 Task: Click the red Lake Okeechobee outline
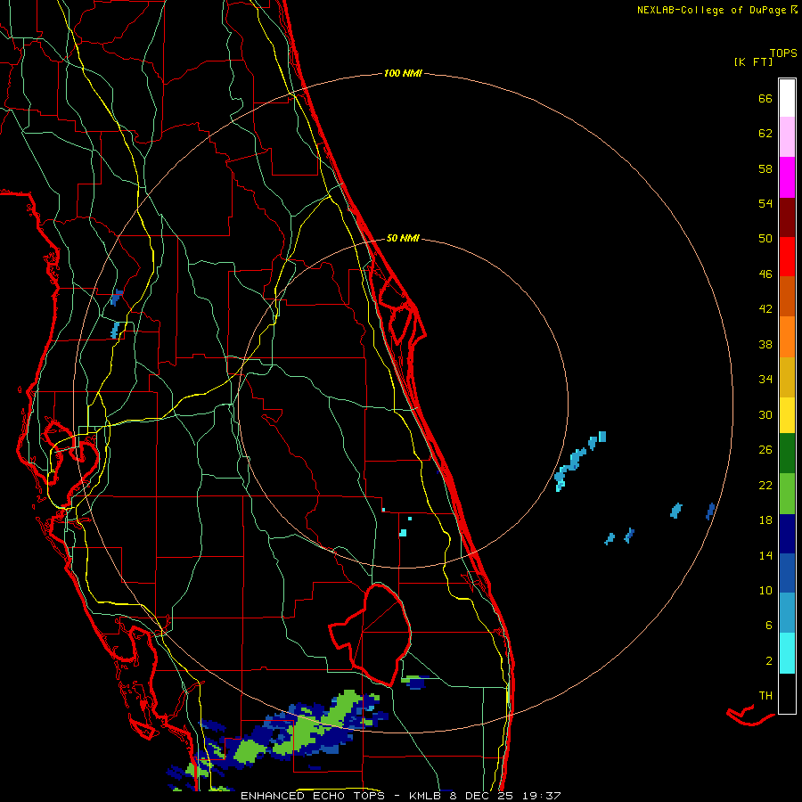click(371, 634)
